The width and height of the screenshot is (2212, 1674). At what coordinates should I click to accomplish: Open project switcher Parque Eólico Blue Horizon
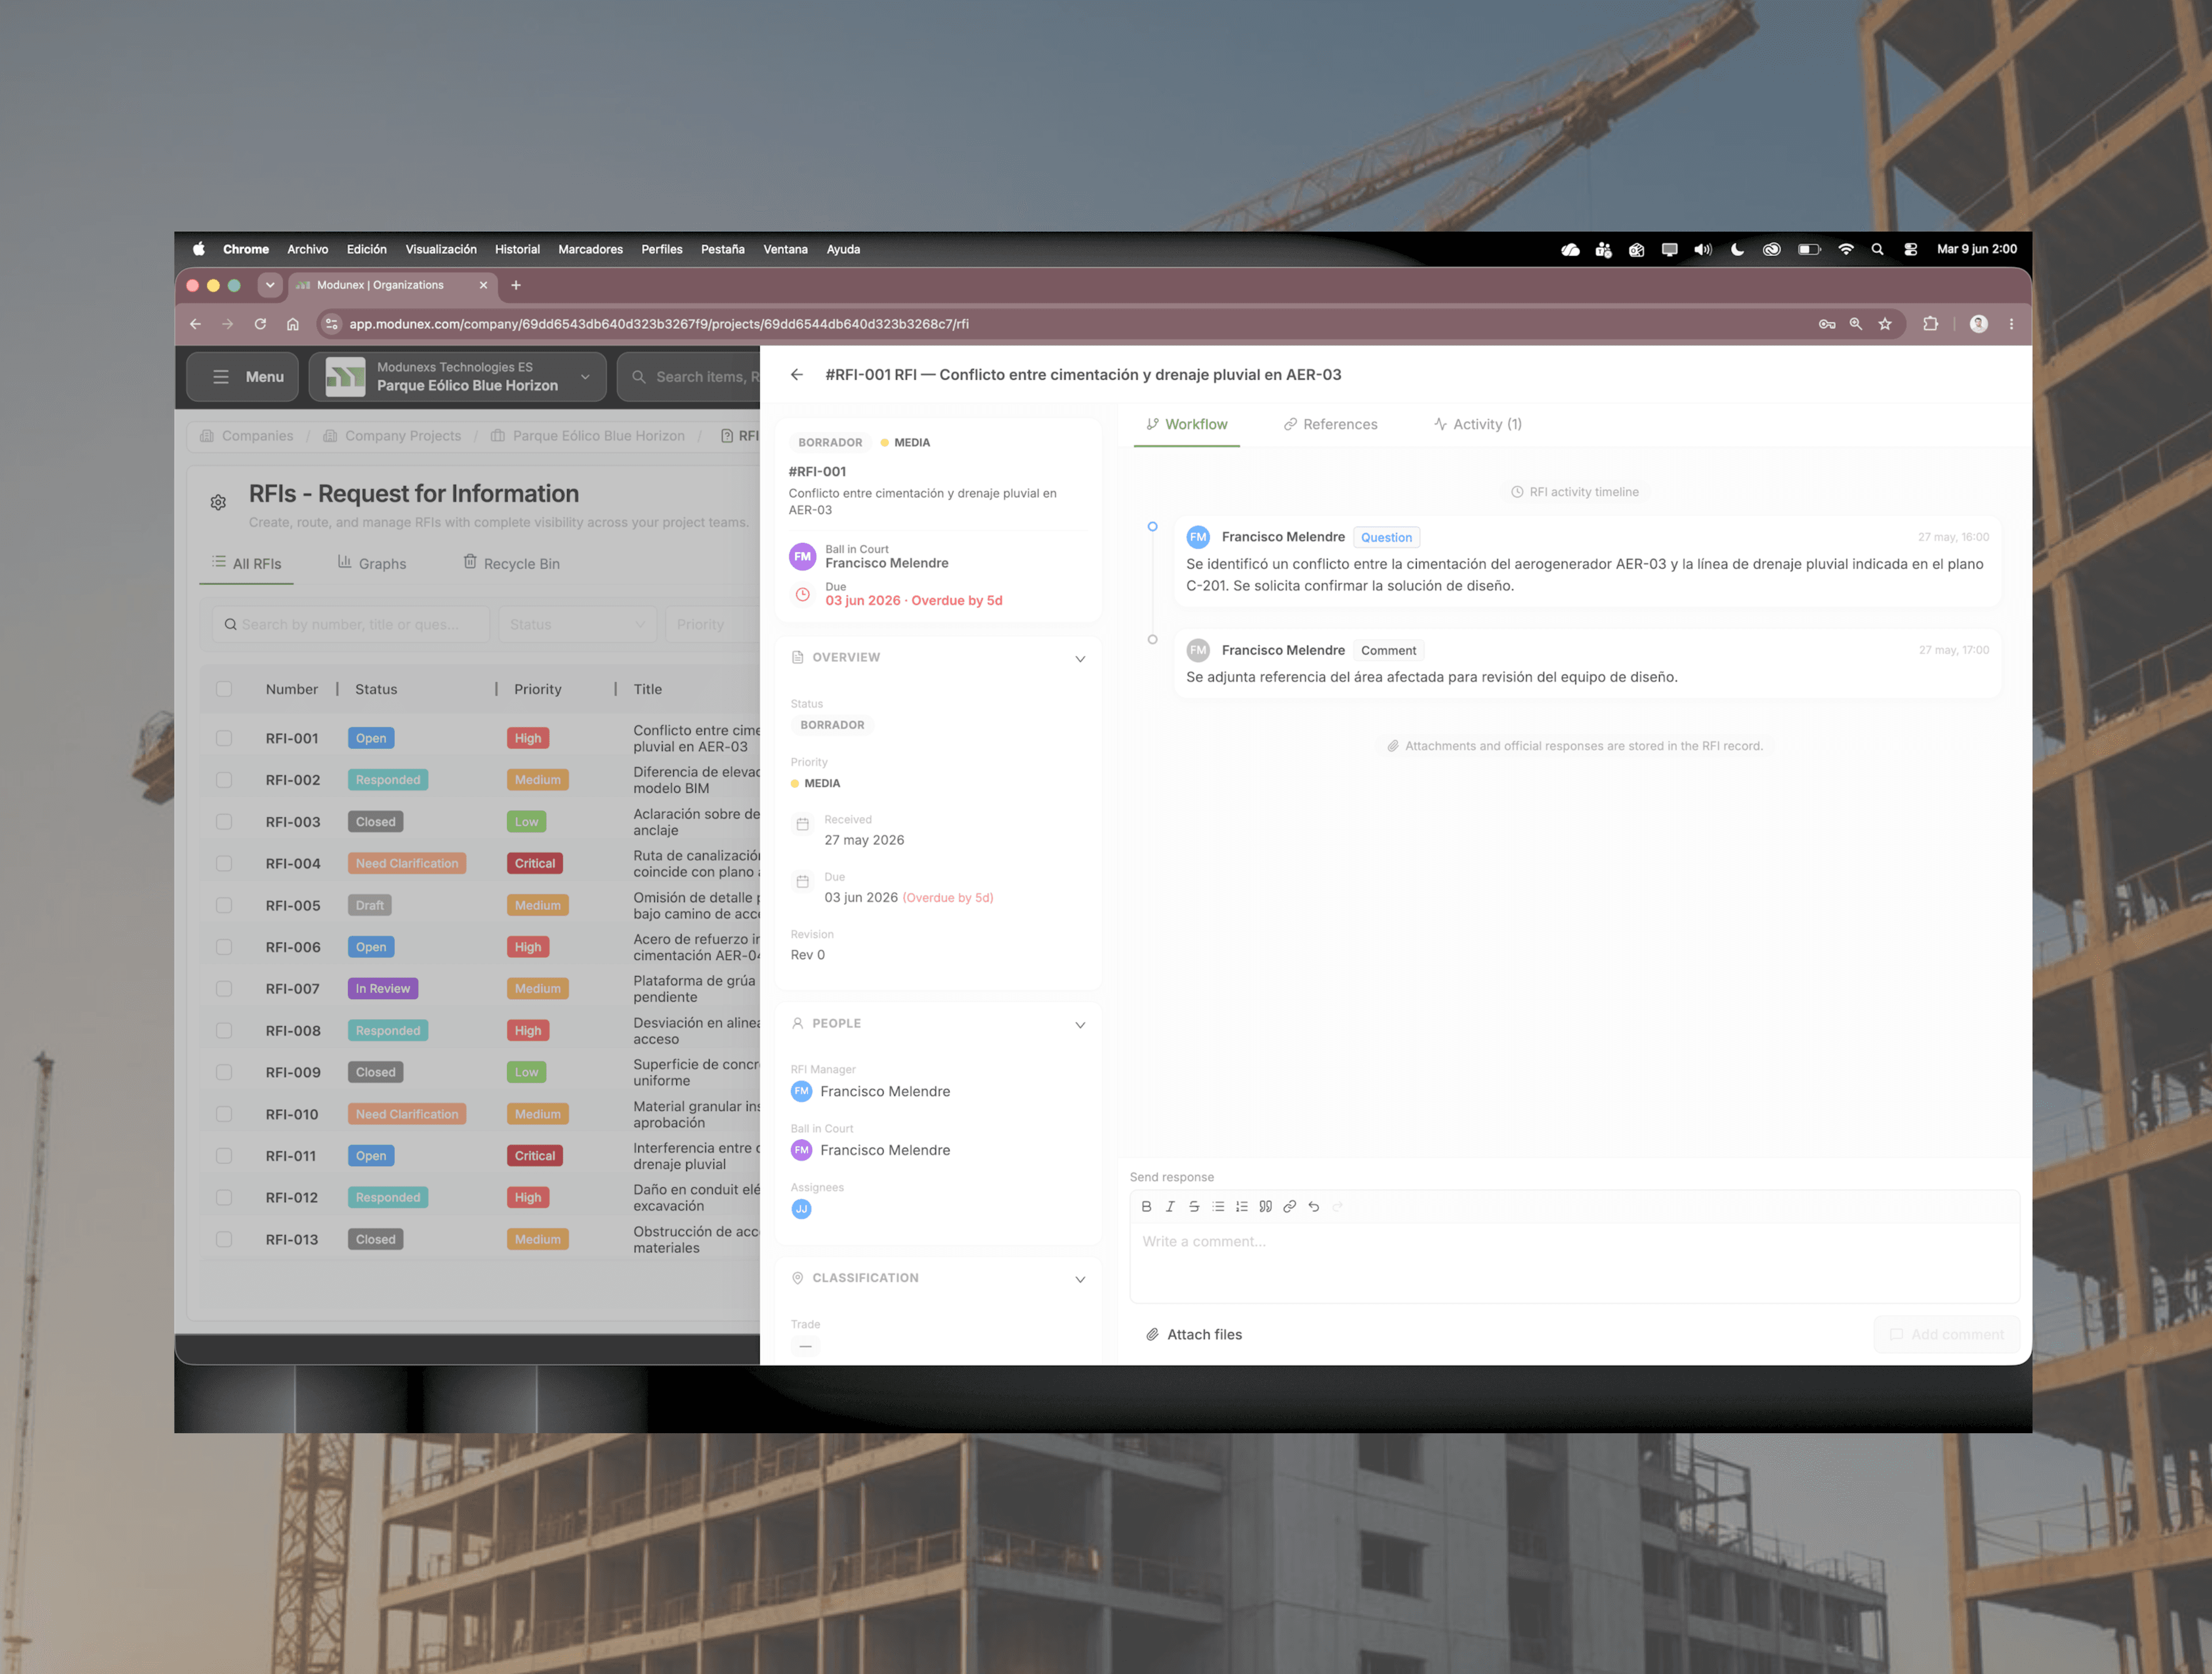(x=457, y=377)
